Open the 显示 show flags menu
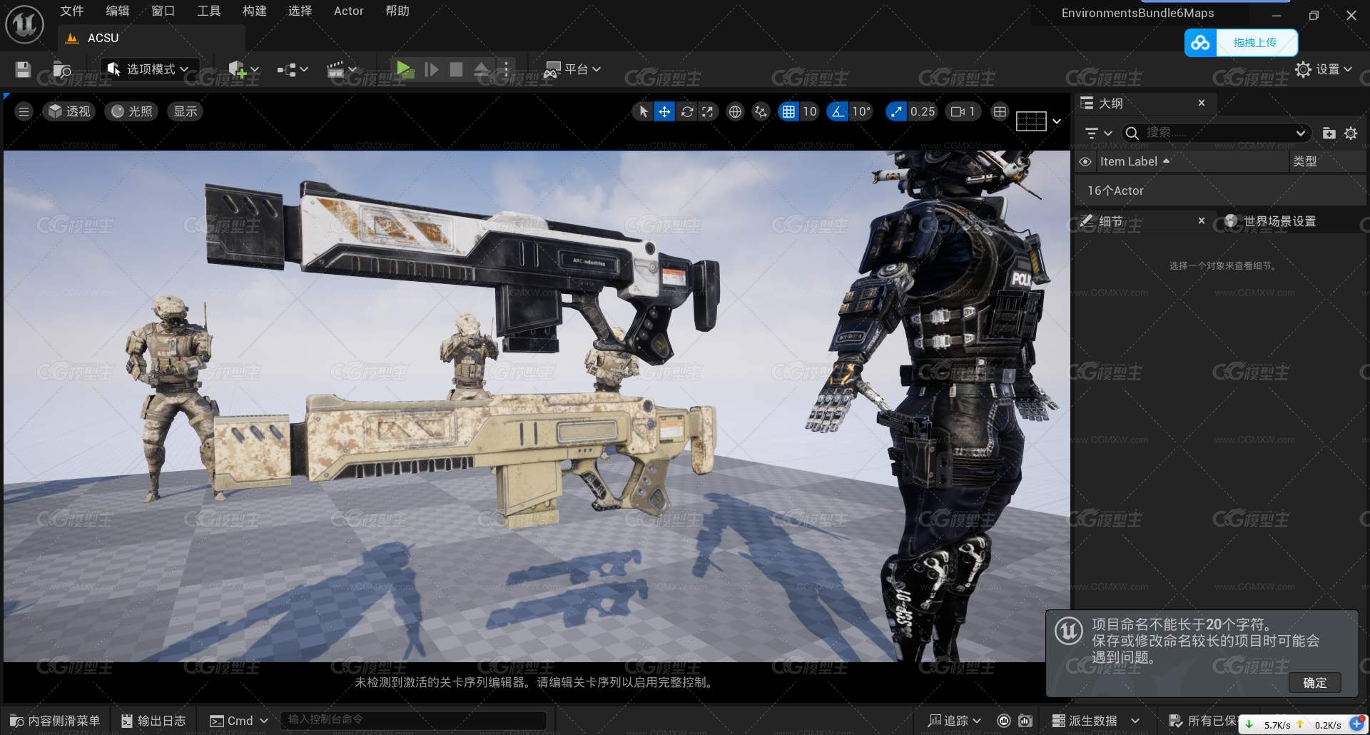Screen dimensions: 1370x735 (x=186, y=111)
